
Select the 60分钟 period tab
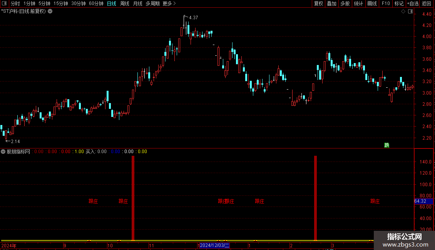96,3
